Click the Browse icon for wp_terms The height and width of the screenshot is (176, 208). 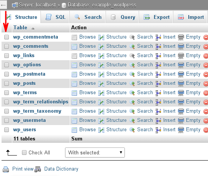coord(74,93)
